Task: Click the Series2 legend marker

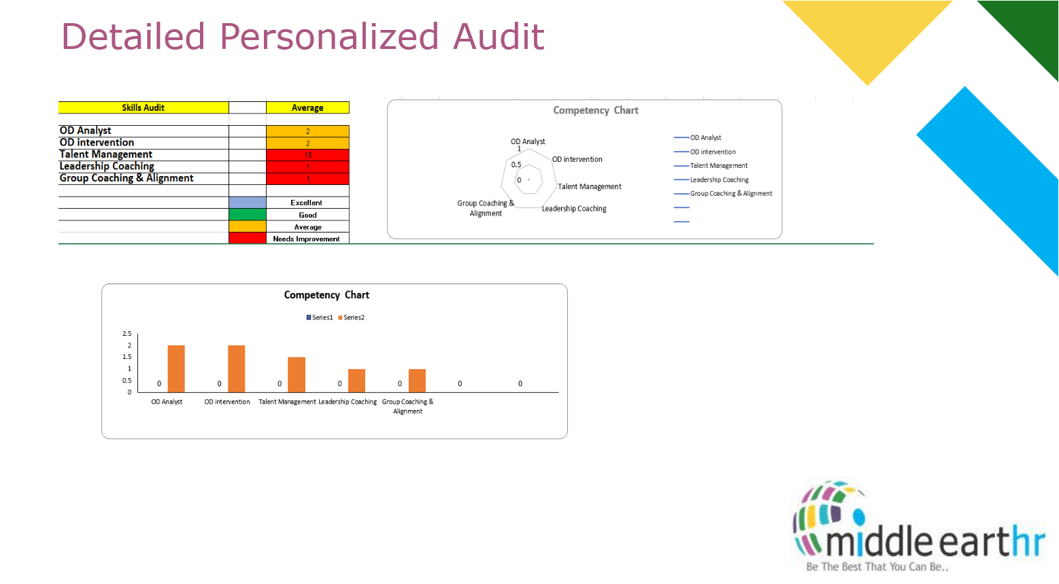Action: coord(340,317)
